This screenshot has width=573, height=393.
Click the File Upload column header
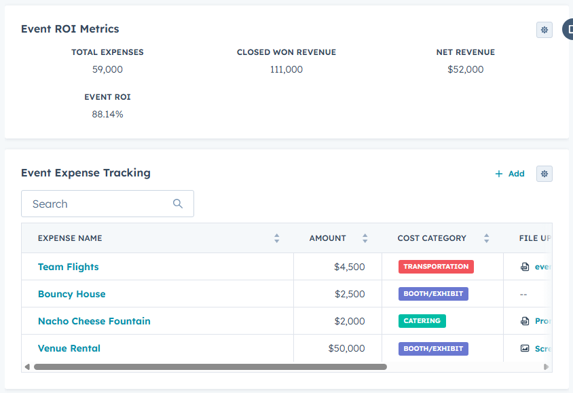534,238
